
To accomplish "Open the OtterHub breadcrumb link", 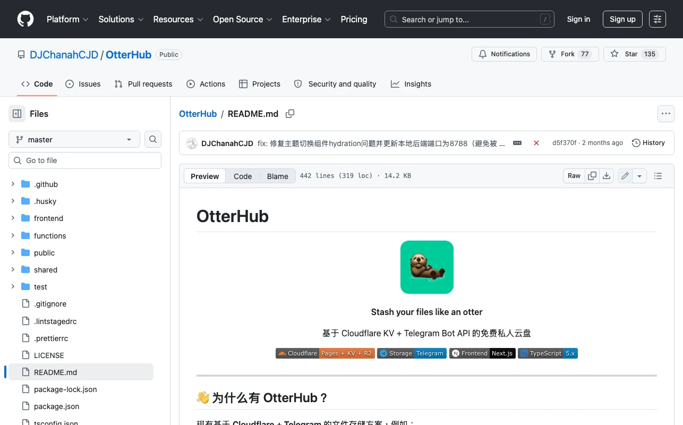I will (198, 114).
